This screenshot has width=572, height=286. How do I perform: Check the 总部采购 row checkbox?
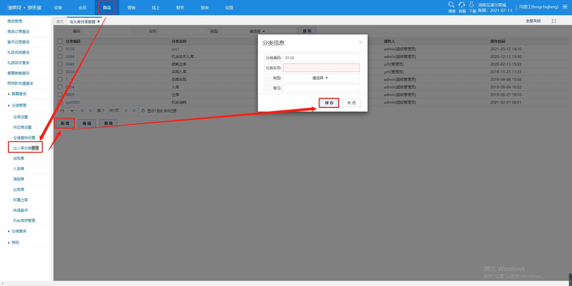[60, 79]
